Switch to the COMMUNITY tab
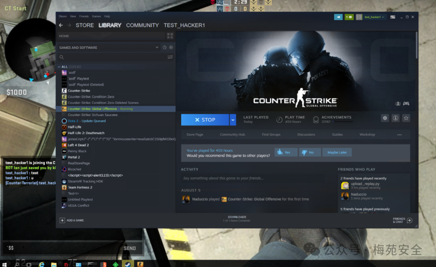The height and width of the screenshot is (267, 436). click(143, 25)
